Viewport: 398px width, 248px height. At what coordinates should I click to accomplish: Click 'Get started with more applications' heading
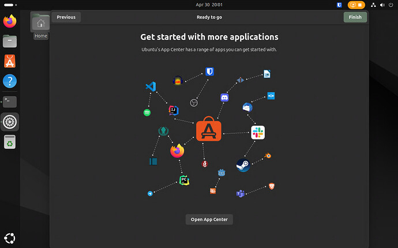(x=209, y=37)
